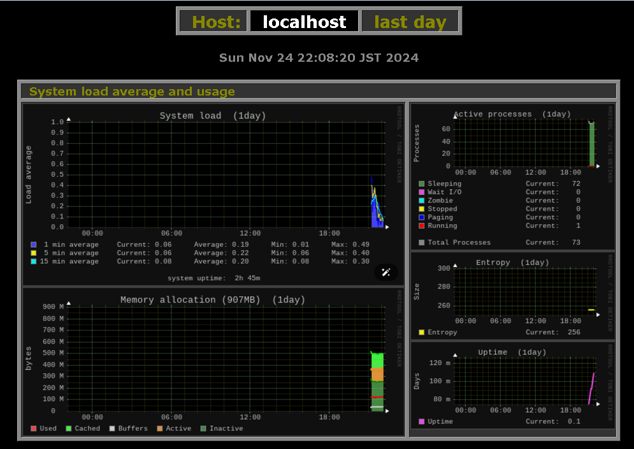
Task: Click the magenta Uptime legend swatch
Action: [x=422, y=422]
